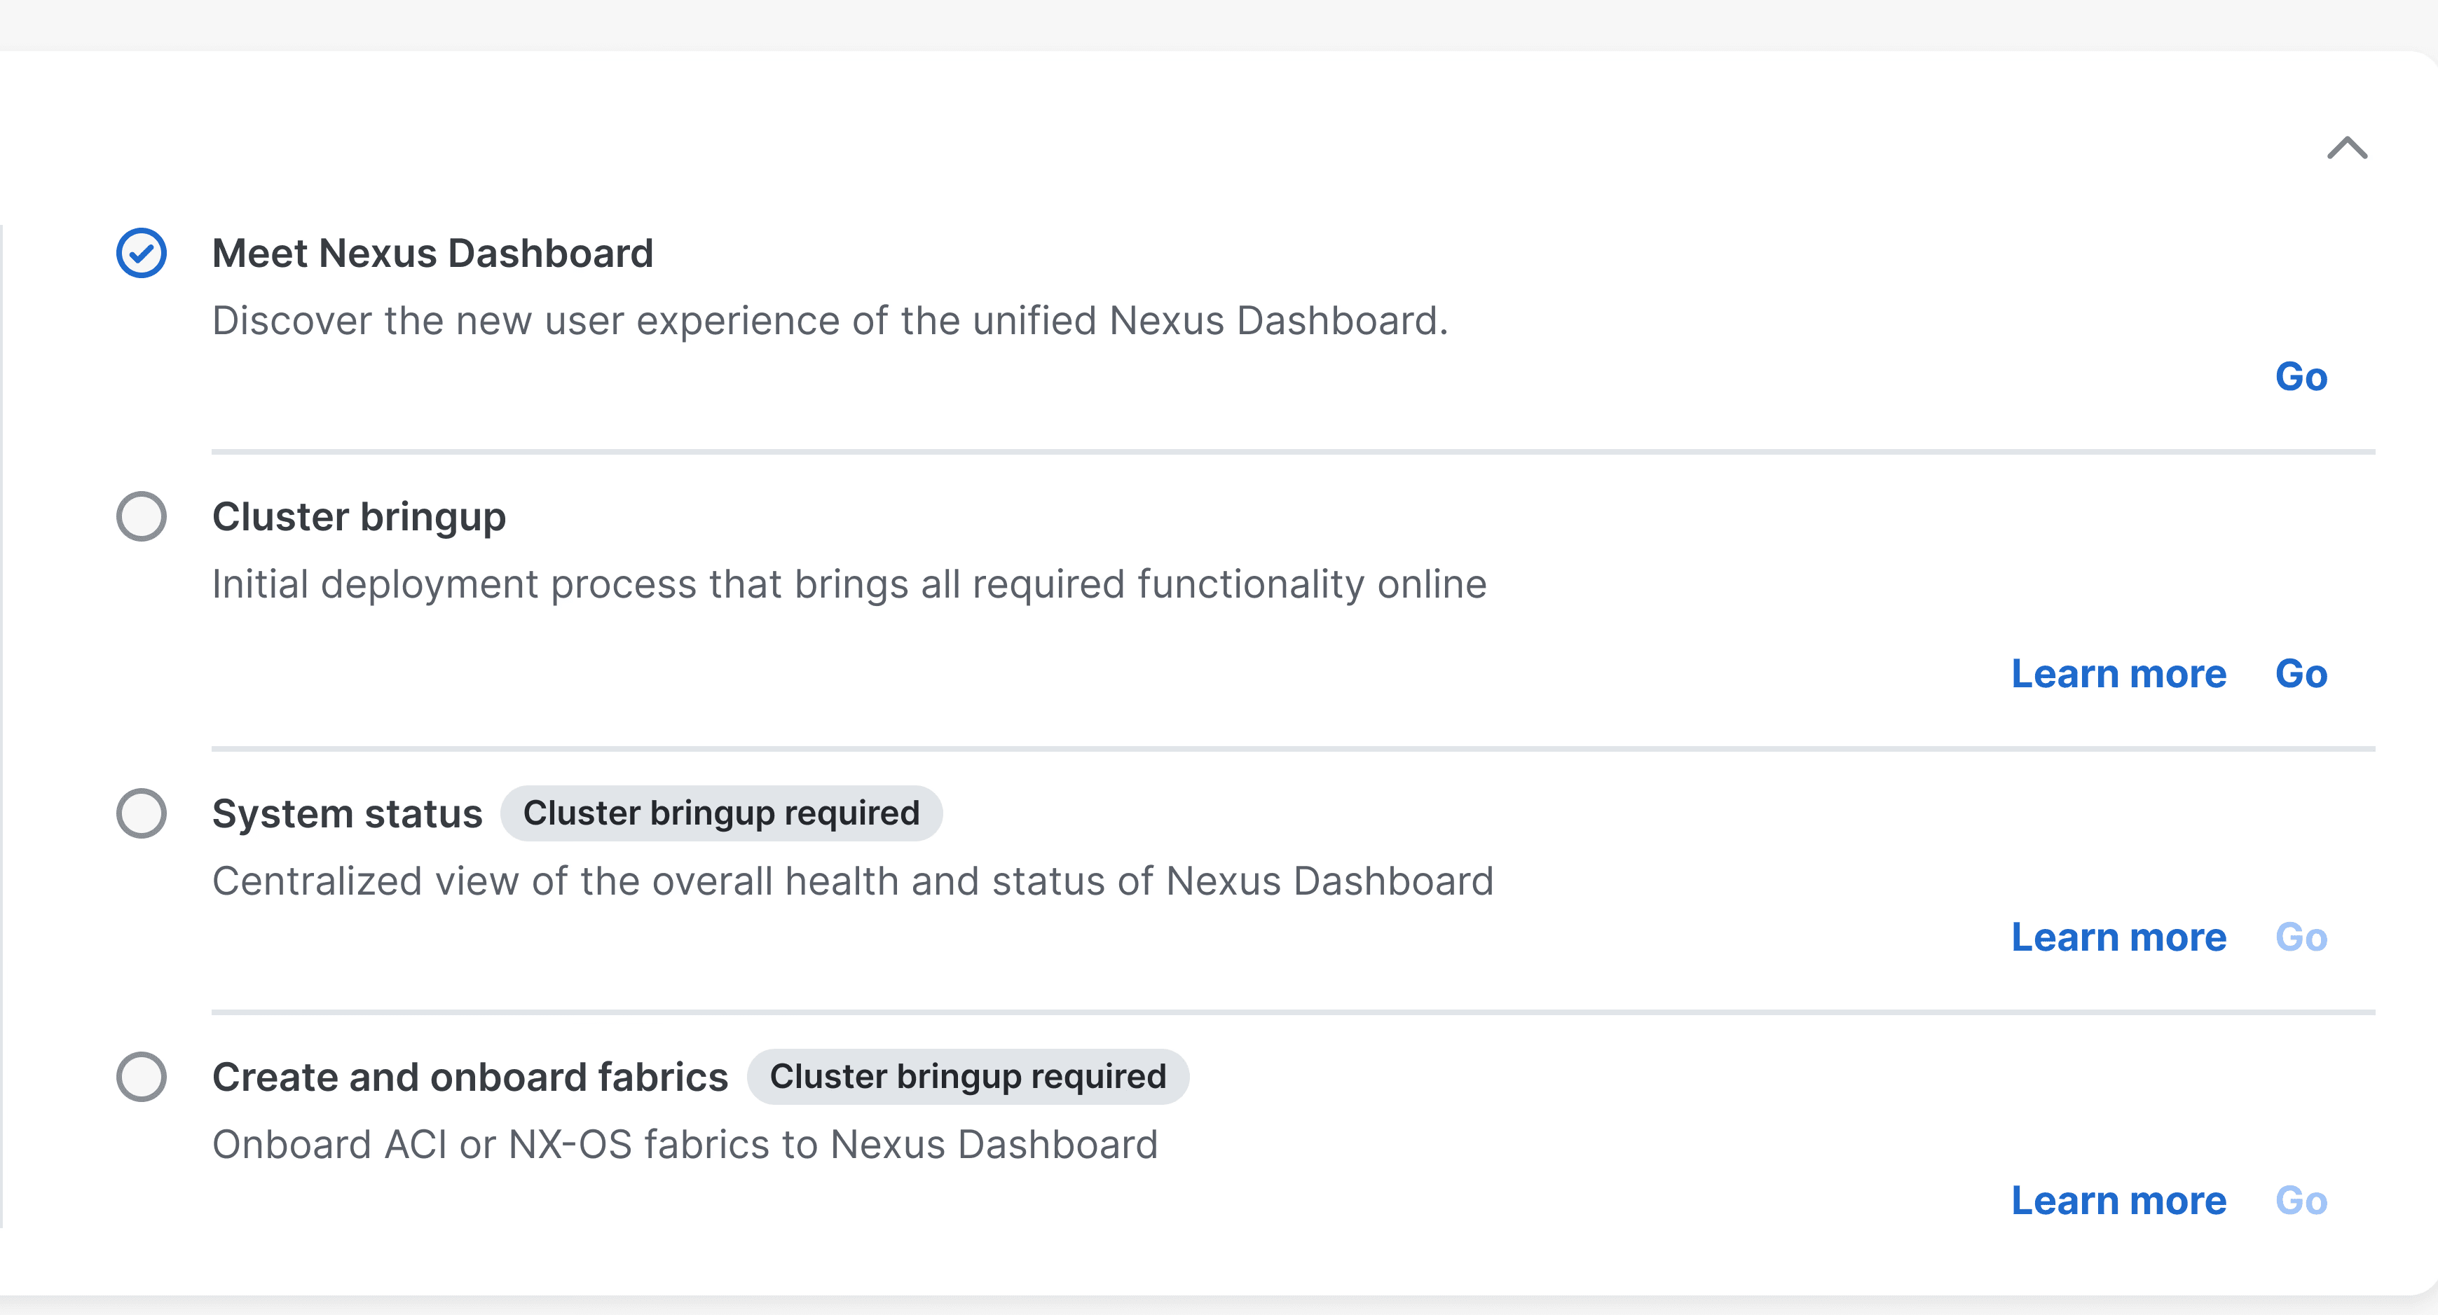This screenshot has height=1315, width=2438.
Task: Open Learn more for Create and onboard fabrics
Action: click(x=2118, y=1201)
